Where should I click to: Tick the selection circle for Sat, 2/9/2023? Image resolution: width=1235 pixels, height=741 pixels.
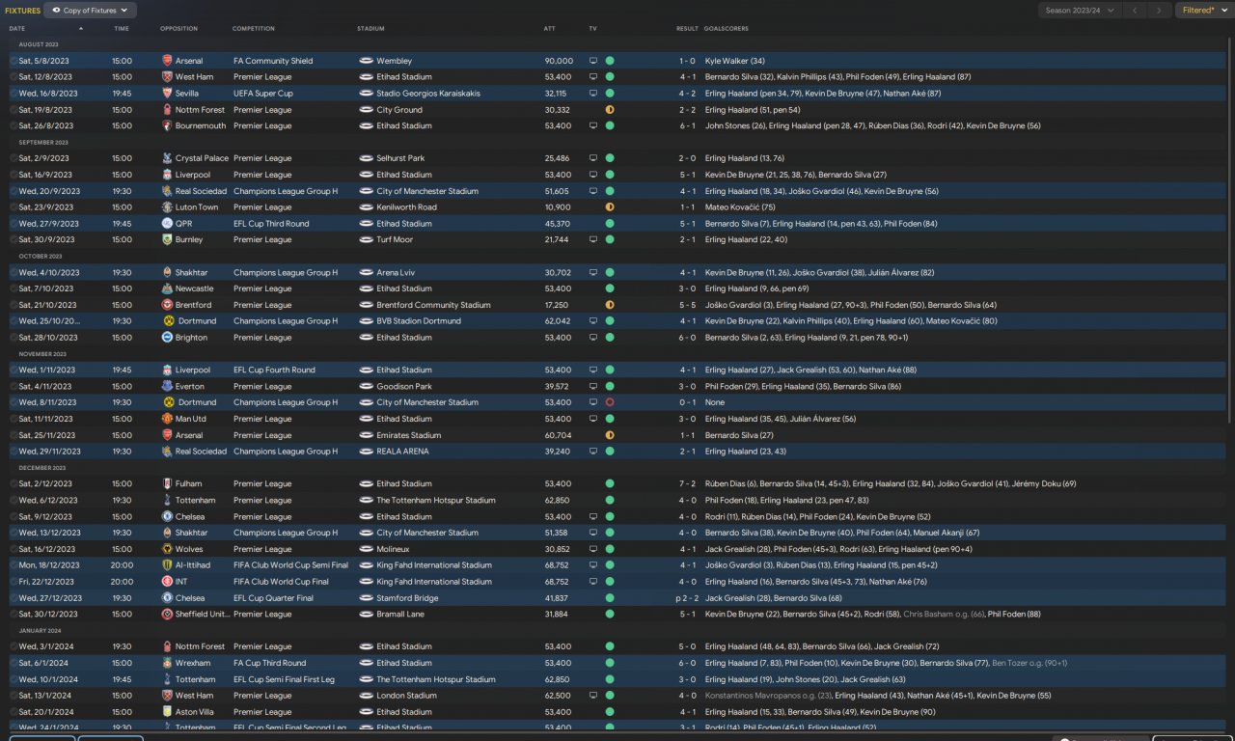(14, 158)
